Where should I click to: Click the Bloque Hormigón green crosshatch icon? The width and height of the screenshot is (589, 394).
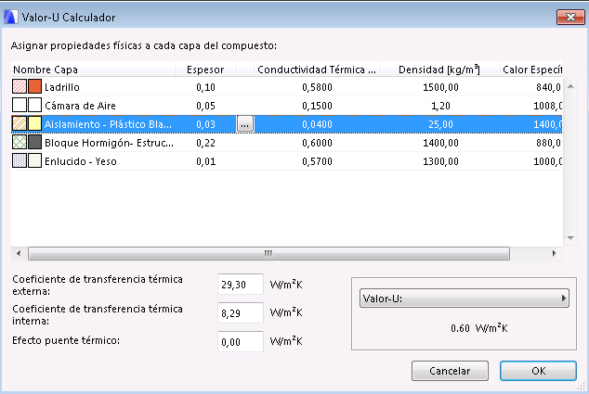20,142
